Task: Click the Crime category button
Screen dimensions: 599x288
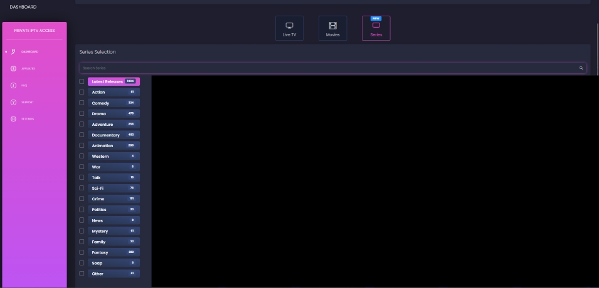Action: coord(114,198)
